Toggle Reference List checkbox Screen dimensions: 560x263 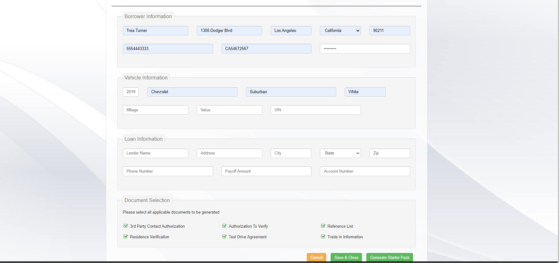[x=323, y=226]
